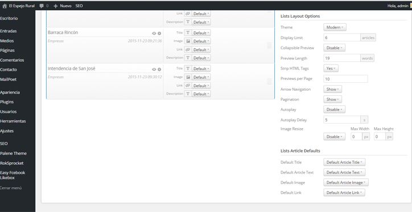Click Description text icon in Intendencia de San José row

click(x=188, y=94)
